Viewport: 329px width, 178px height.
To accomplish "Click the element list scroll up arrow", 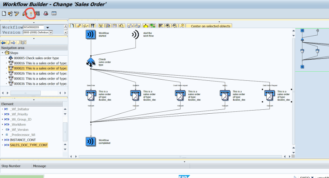I will click(x=65, y=109).
